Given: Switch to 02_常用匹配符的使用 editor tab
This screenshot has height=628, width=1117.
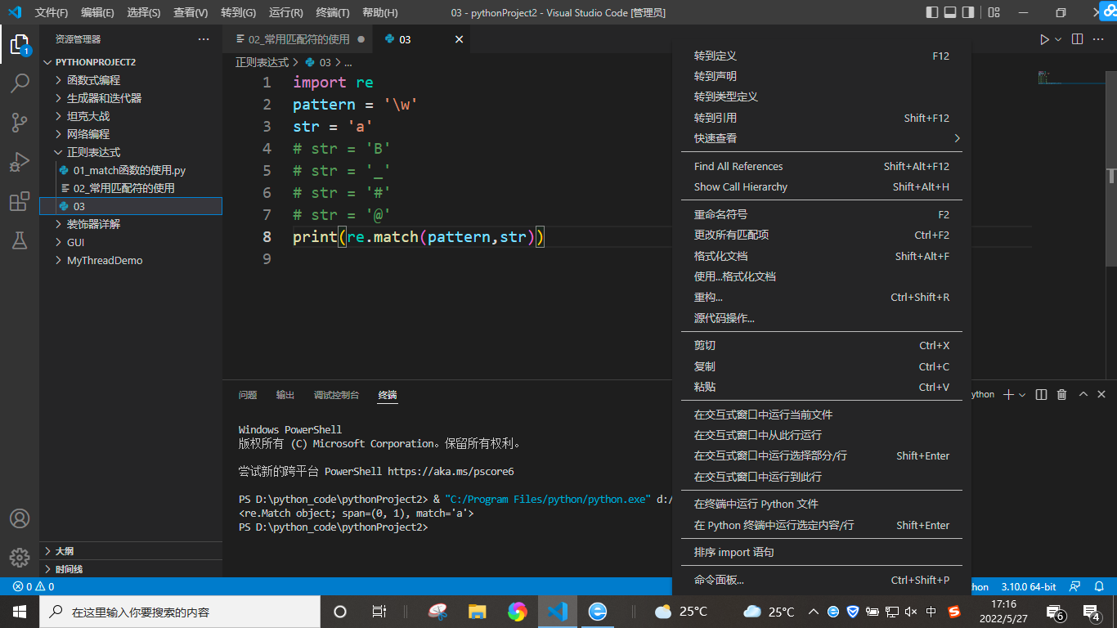Looking at the screenshot, I should tap(298, 39).
